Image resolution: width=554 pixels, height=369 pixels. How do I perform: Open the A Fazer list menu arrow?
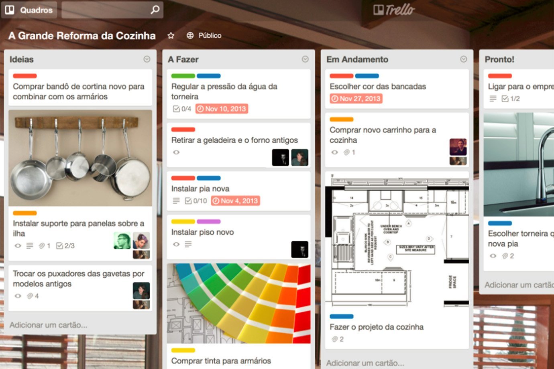(x=305, y=59)
